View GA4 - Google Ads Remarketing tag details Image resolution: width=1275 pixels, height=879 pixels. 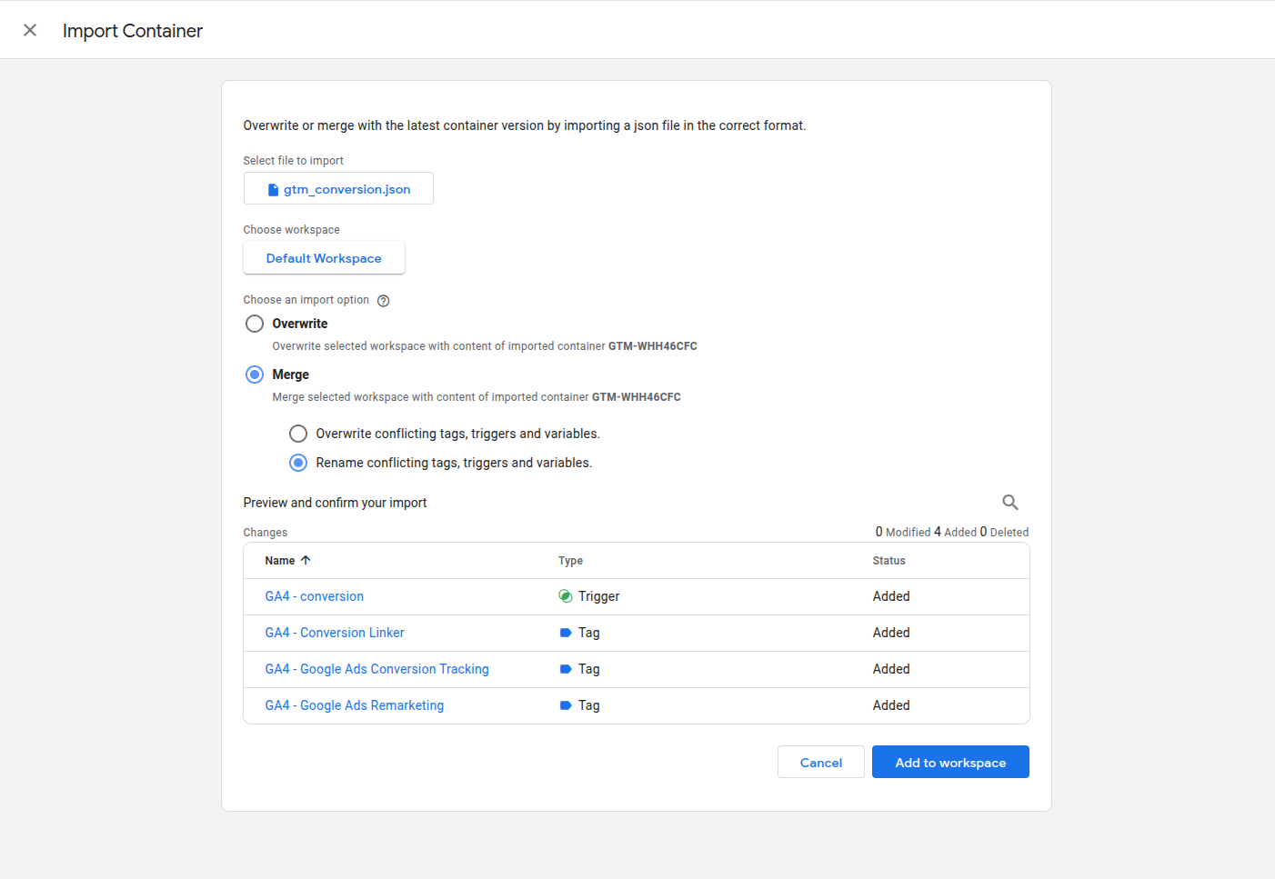tap(354, 705)
